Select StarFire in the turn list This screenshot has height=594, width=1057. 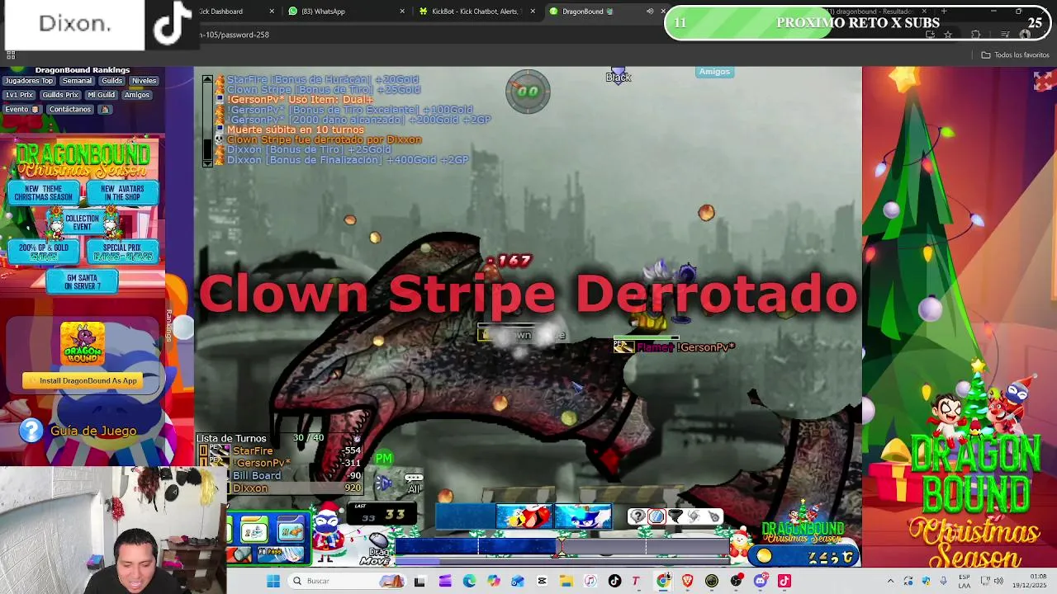pos(281,450)
